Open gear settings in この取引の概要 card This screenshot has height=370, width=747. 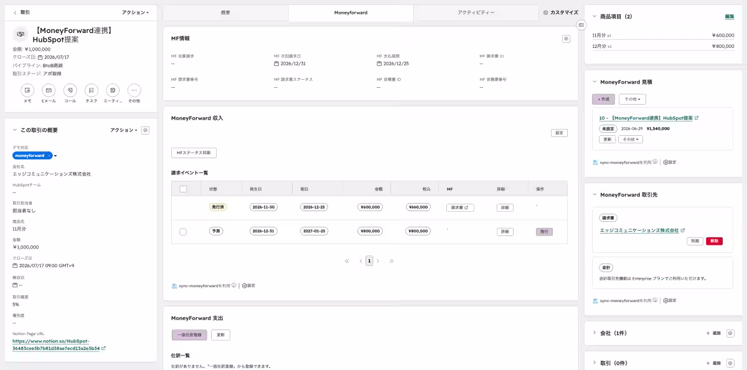click(x=145, y=130)
